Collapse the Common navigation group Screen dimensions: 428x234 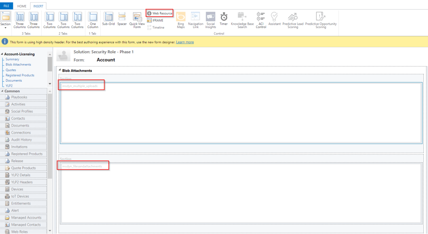click(x=2, y=91)
